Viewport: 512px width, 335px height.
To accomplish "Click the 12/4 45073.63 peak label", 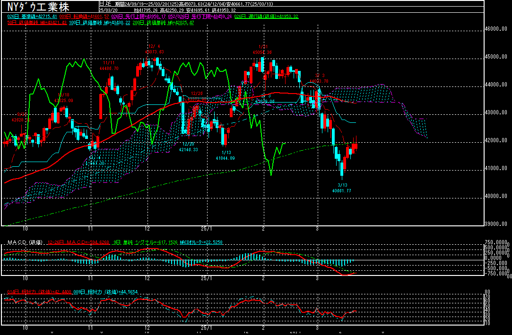I will 155,49.
